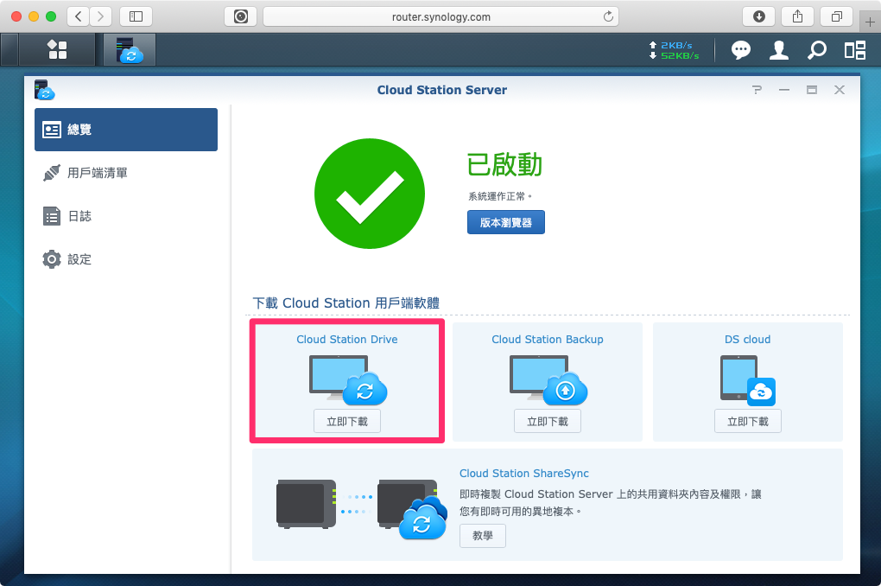Open notifications speech bubble icon
881x586 pixels.
(x=740, y=50)
